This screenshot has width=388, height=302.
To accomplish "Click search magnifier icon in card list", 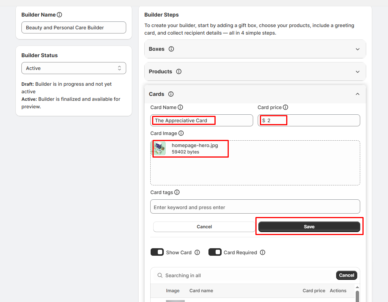I will (x=160, y=276).
